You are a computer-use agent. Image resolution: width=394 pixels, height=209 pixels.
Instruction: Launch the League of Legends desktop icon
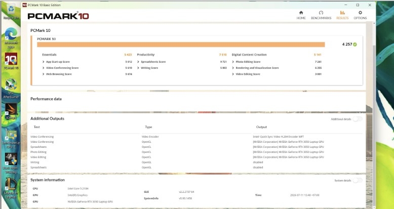tap(11, 188)
